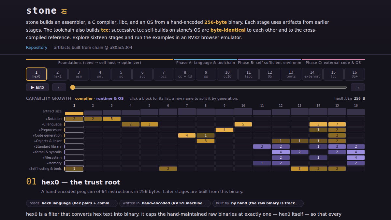391x220 pixels.
Task: Expand the Code generation row
Action: [47, 136]
